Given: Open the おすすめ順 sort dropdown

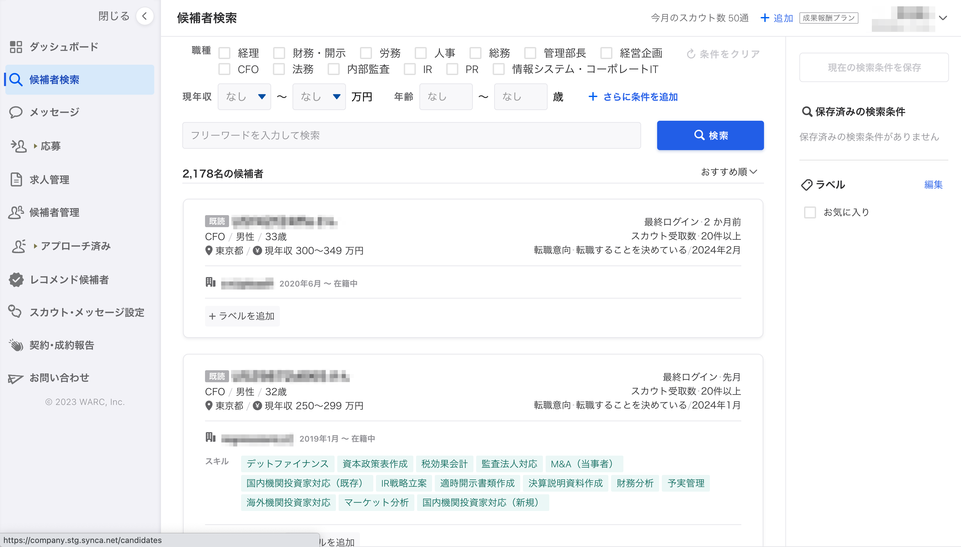Looking at the screenshot, I should [x=729, y=172].
